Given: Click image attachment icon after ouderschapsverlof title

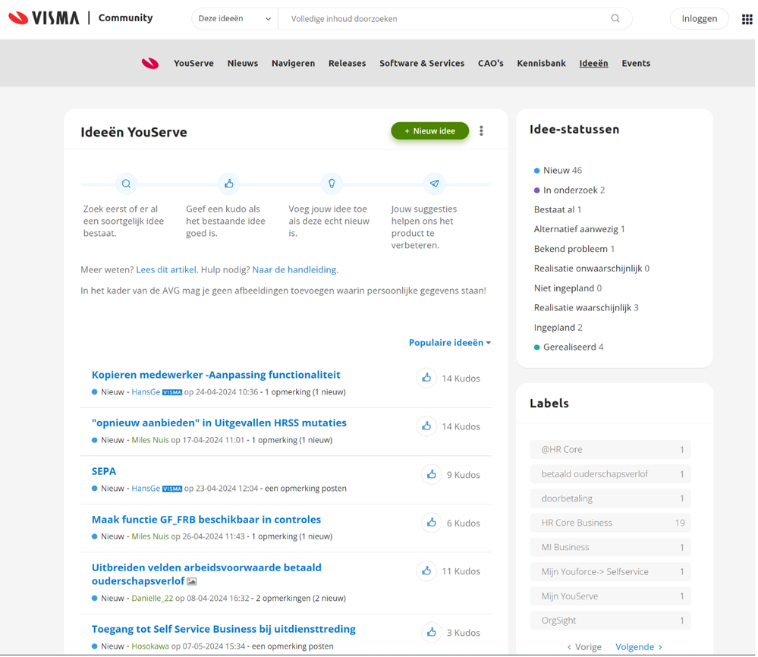Looking at the screenshot, I should point(192,582).
